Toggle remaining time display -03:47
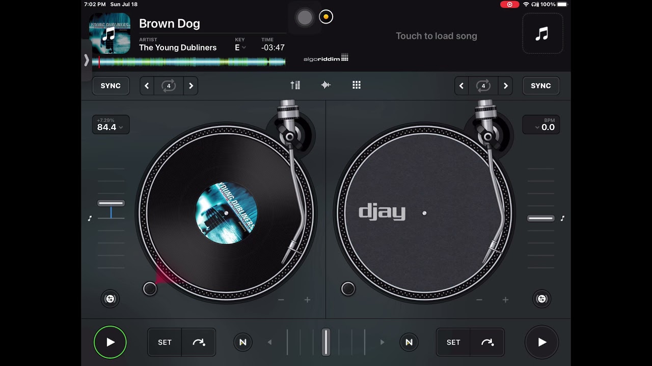Viewport: 652px width, 366px height. click(x=273, y=47)
